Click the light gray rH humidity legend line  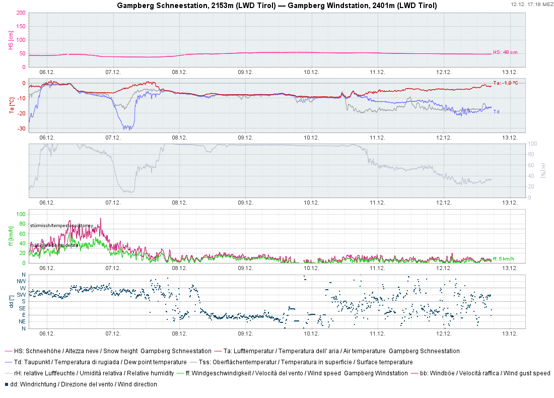(x=8, y=373)
